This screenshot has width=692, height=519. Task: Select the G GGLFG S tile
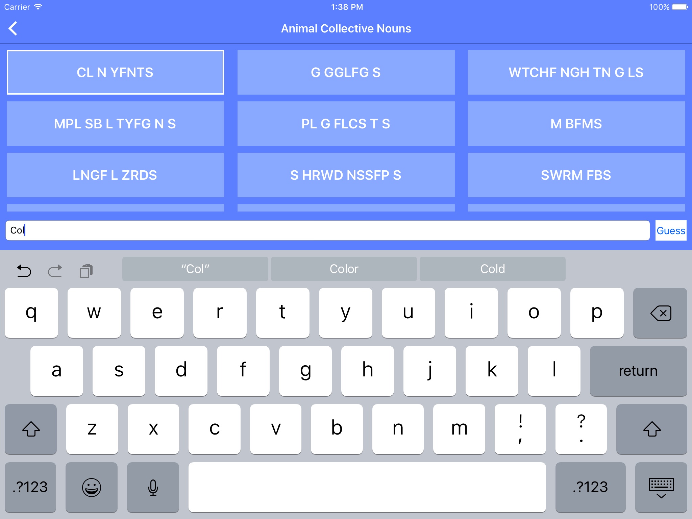click(345, 71)
